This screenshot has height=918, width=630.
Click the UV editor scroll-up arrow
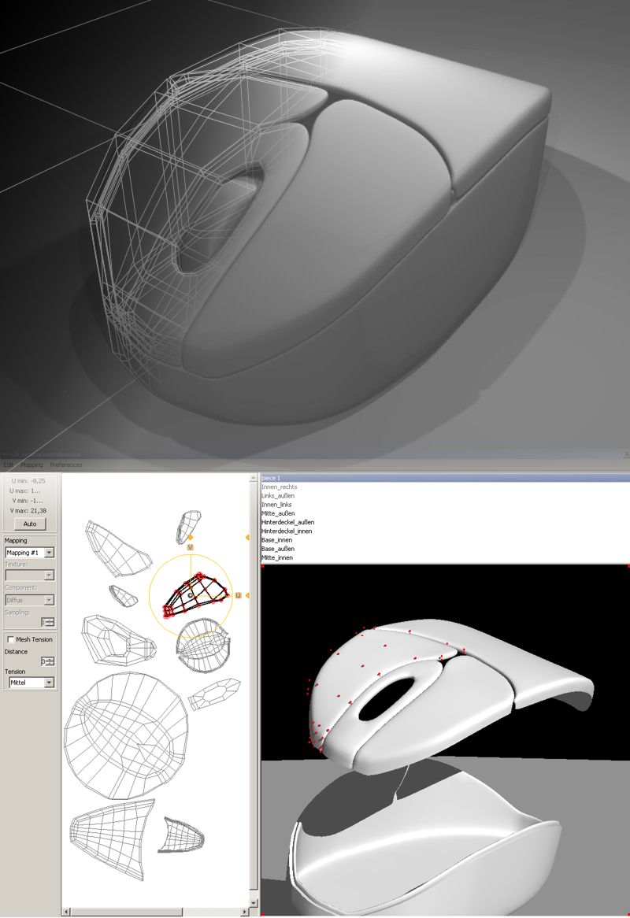[x=254, y=477]
